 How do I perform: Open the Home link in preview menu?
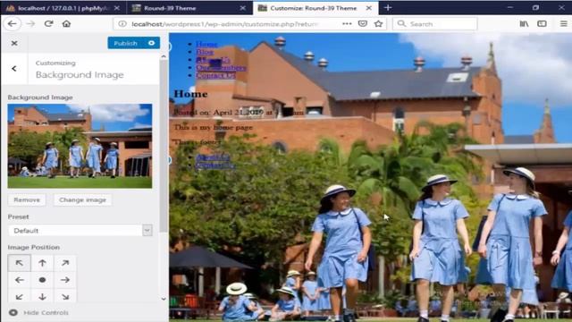coord(206,44)
